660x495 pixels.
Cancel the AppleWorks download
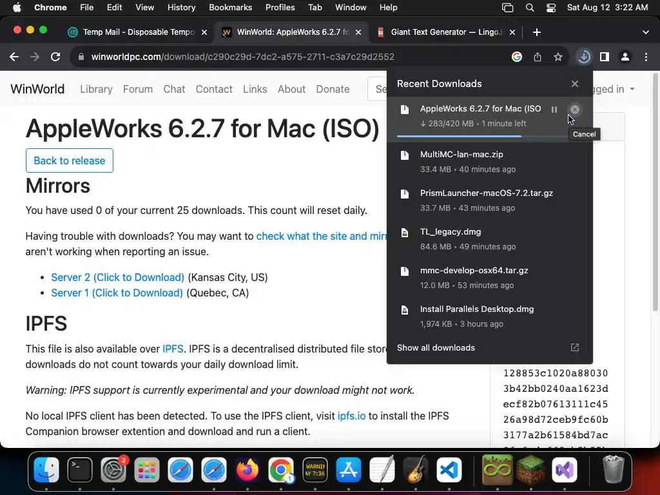pyautogui.click(x=574, y=110)
